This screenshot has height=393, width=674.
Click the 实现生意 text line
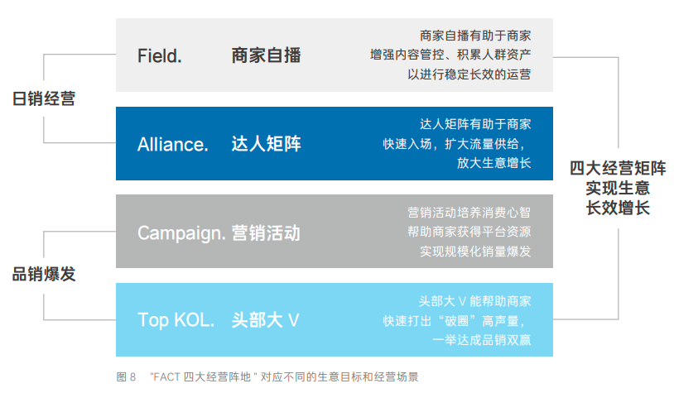pos(618,188)
